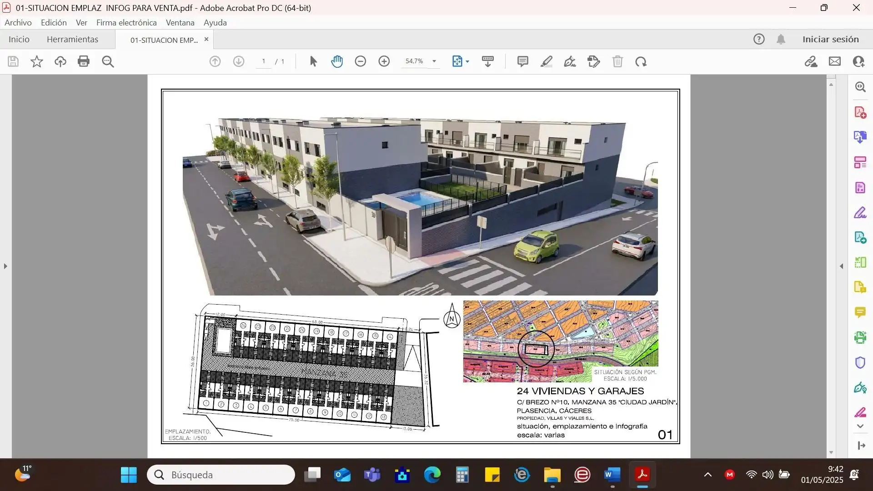Viewport: 873px width, 491px height.
Task: Add file to starred favorites
Action: 37,61
